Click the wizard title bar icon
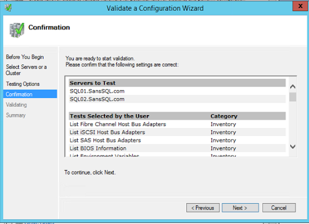The image size is (309, 224). pos(8,8)
